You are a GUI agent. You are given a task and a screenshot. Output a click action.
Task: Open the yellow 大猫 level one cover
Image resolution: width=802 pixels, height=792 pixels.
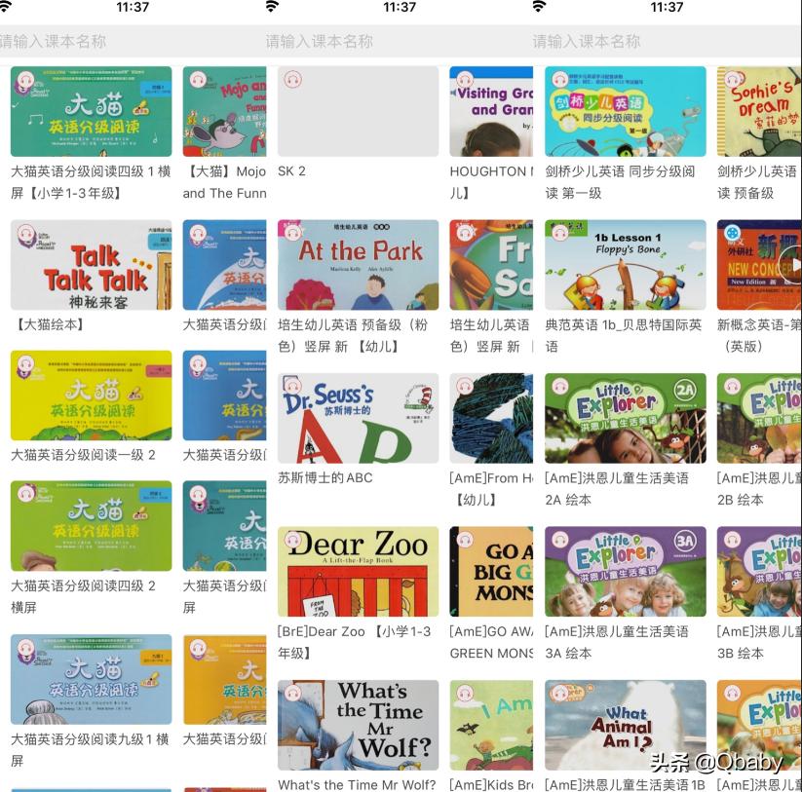point(91,396)
